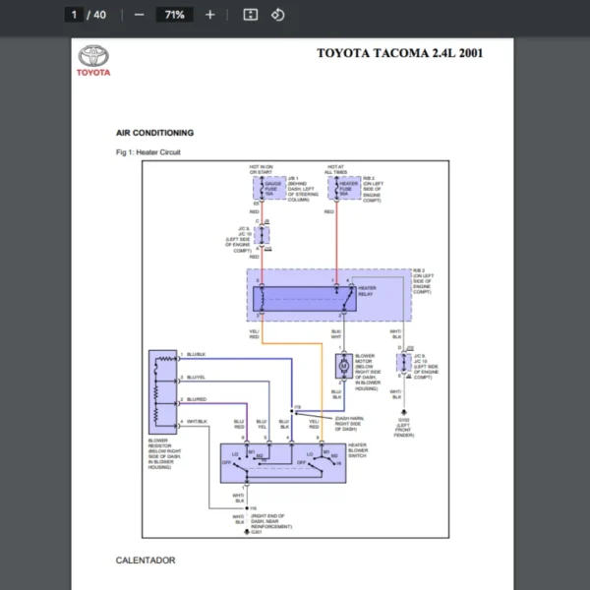
Task: Click the rotate page icon
Action: 277,15
